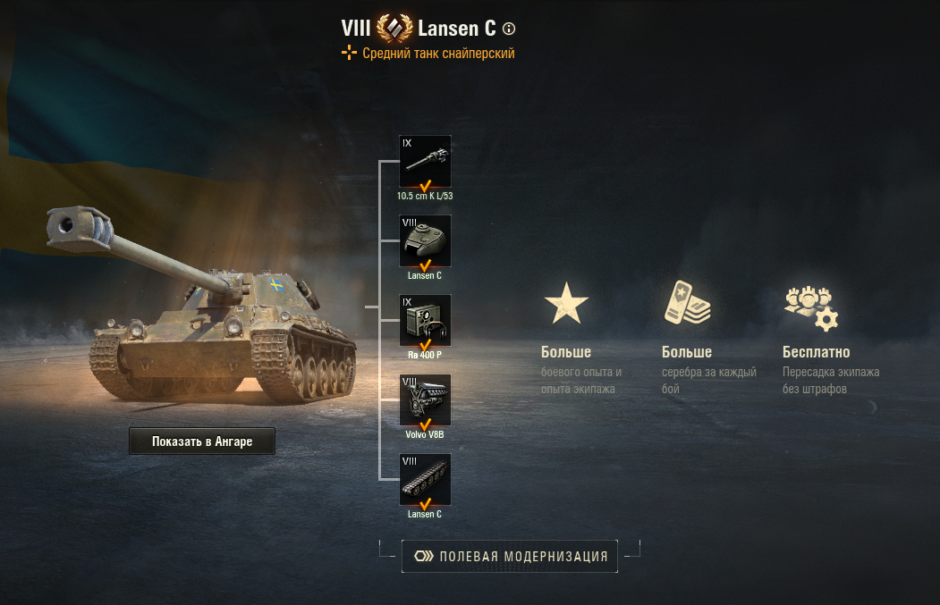Click the star icon for more combat experience

pyautogui.click(x=566, y=303)
